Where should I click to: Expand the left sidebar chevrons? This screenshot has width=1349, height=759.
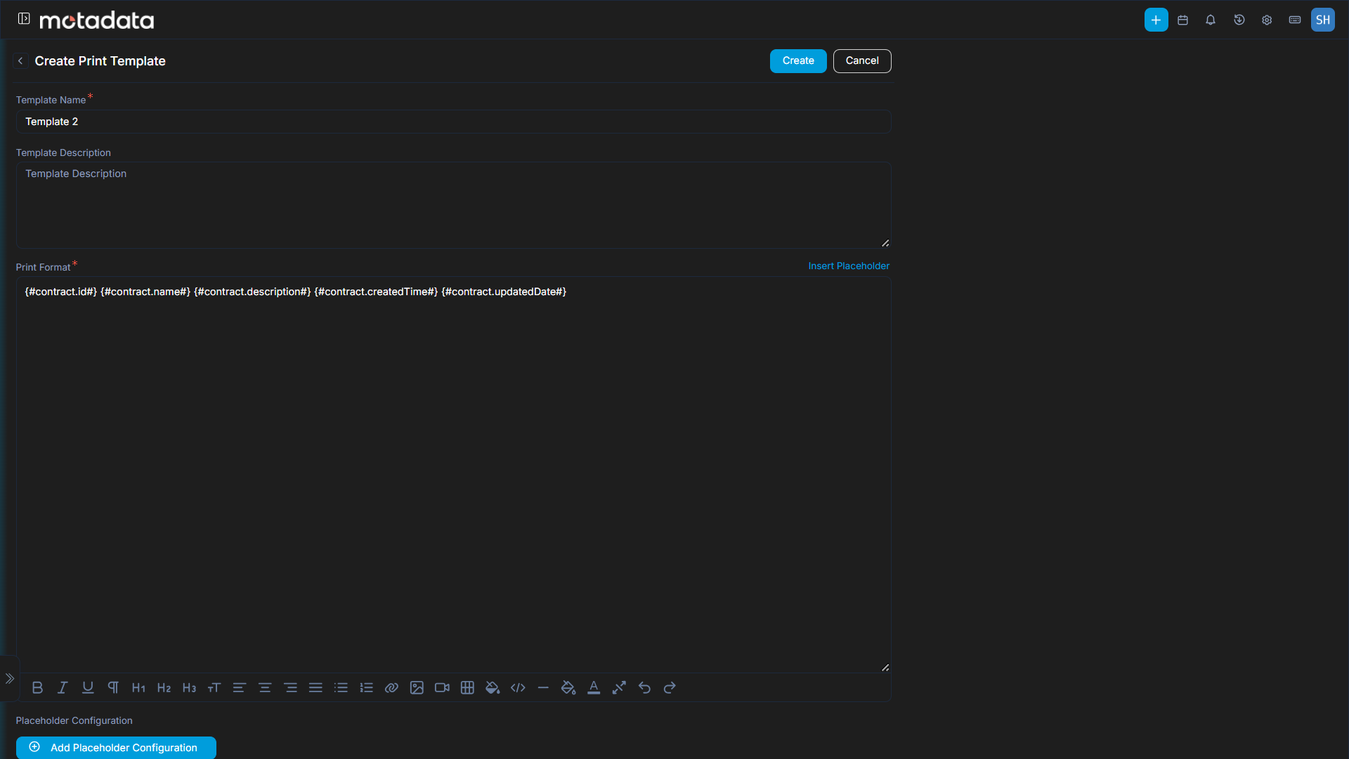[x=10, y=679]
